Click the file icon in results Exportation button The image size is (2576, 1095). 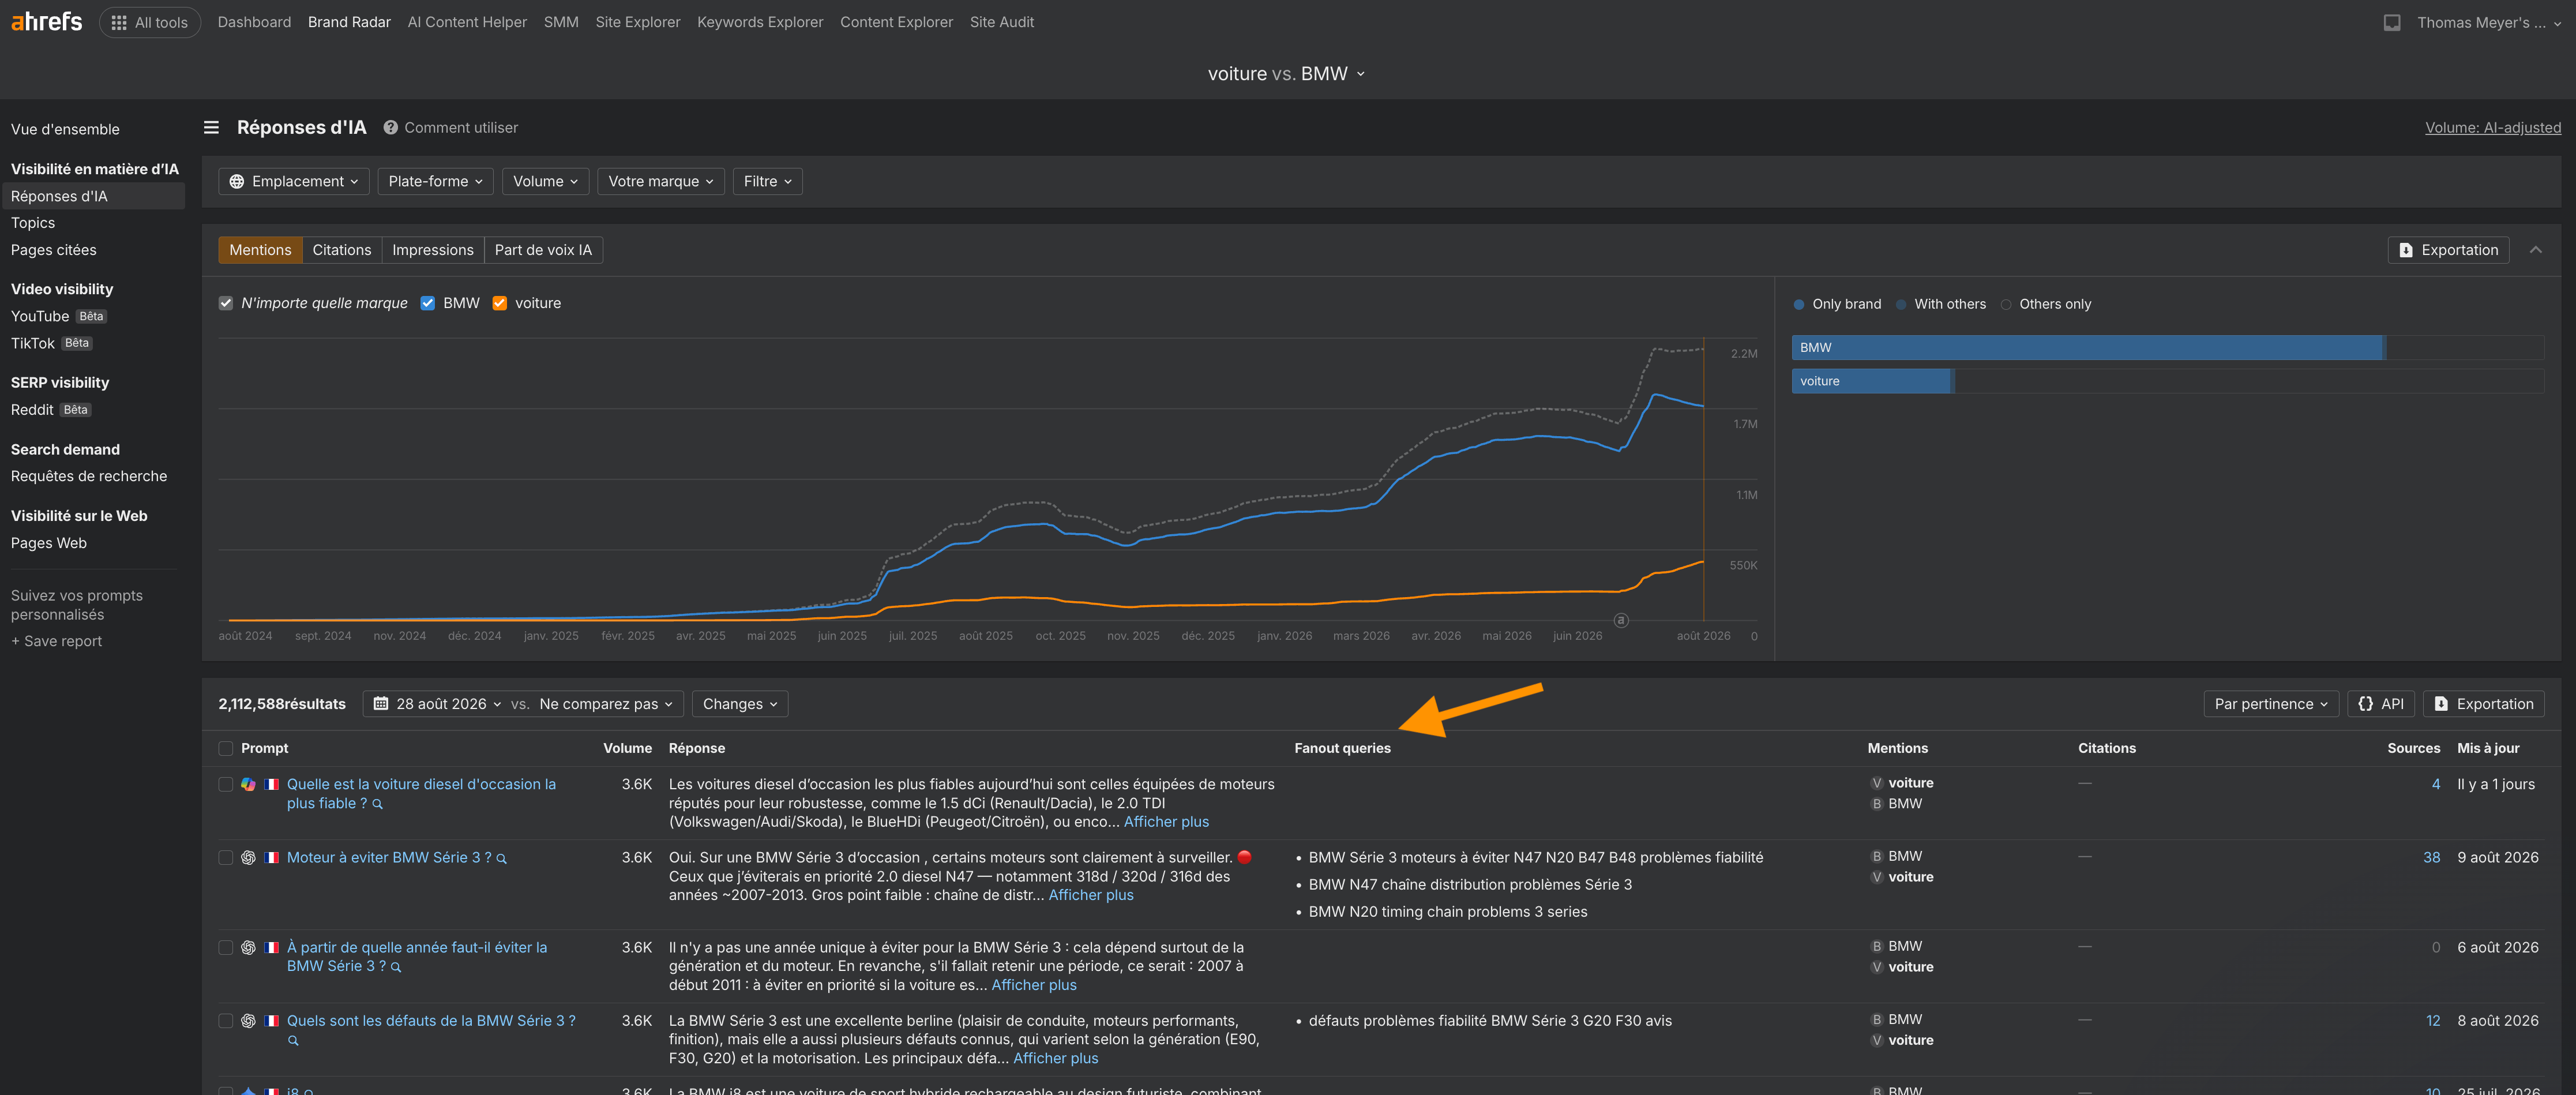tap(2441, 703)
